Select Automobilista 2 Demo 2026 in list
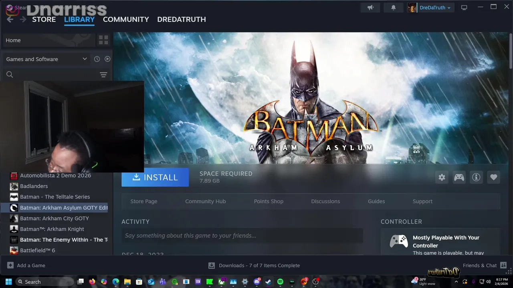 coord(56,175)
